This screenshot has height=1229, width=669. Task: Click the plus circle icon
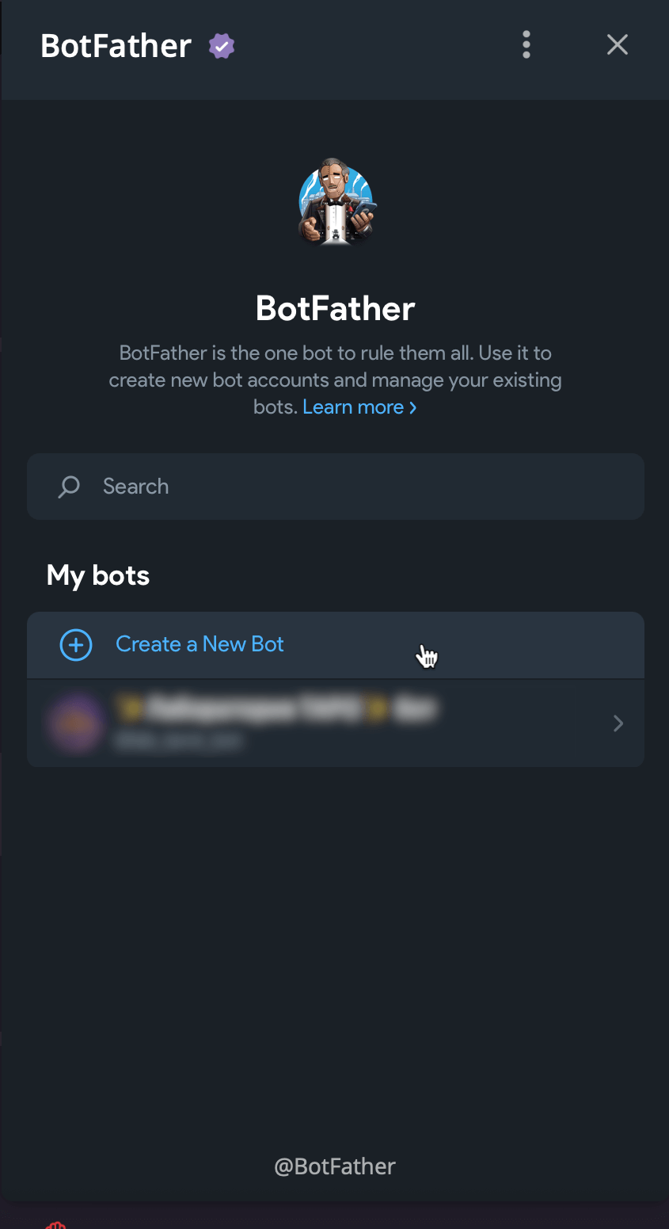[76, 645]
